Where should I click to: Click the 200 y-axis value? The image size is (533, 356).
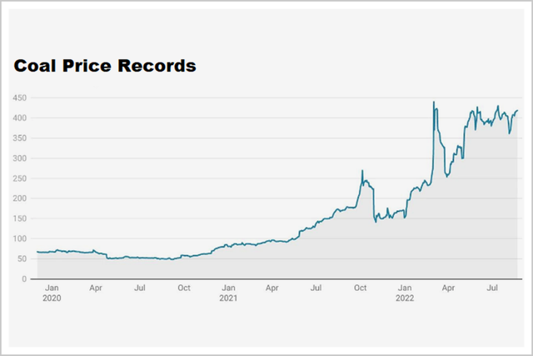pos(19,198)
